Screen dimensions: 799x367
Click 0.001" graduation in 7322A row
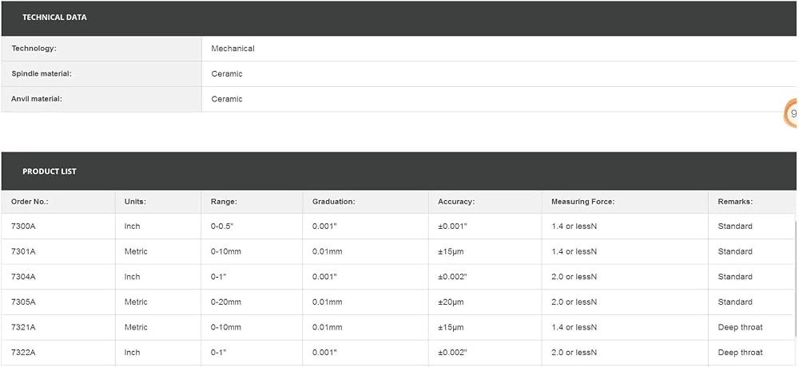[326, 352]
